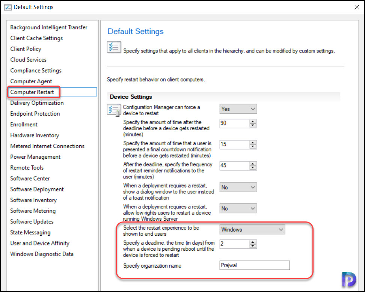Increase the restart reminder frequency value 45
The image size is (365, 292).
coord(253,164)
